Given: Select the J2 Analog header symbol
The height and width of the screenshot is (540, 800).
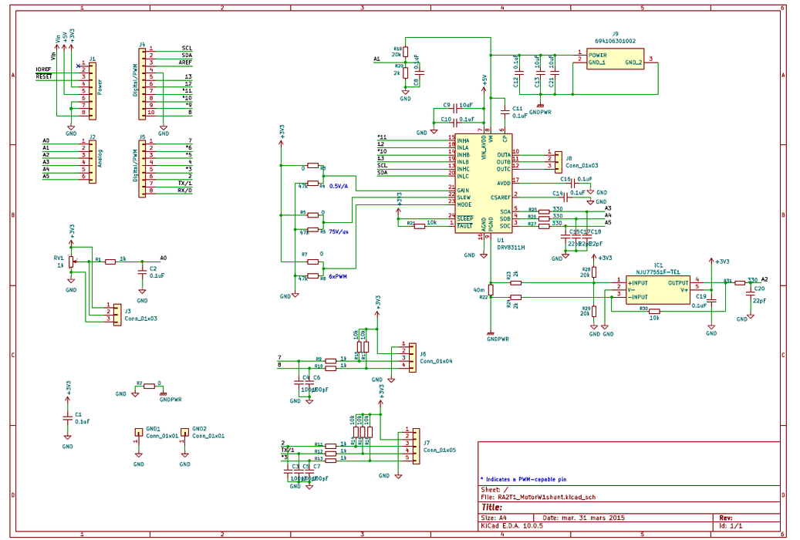Looking at the screenshot, I should pyautogui.click(x=93, y=162).
